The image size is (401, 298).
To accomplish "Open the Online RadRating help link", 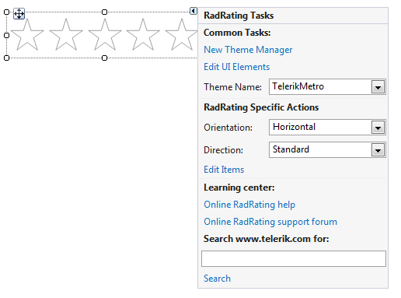I will coord(249,205).
